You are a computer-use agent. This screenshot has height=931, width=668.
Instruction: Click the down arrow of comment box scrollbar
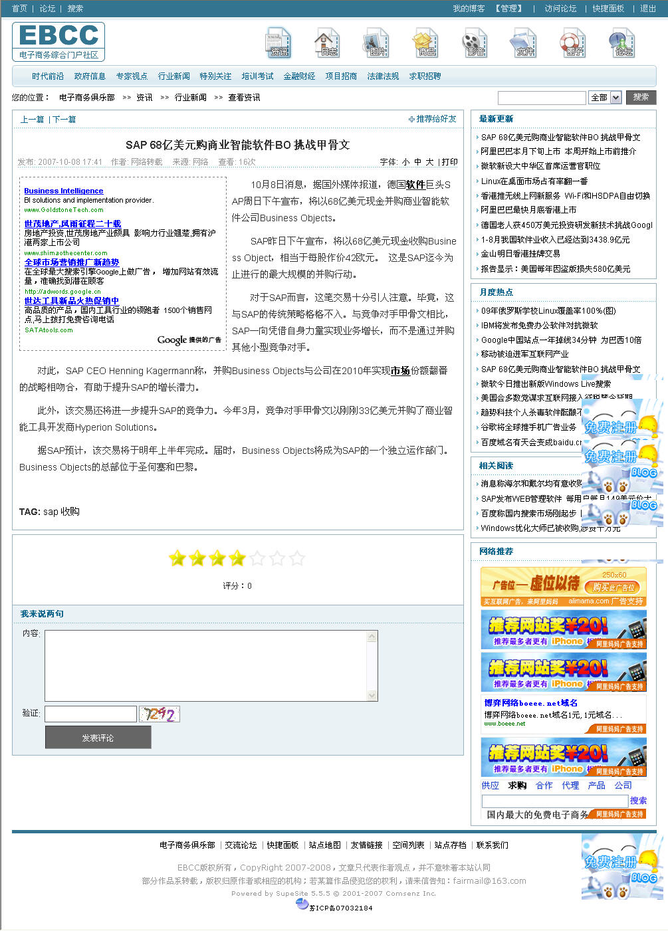pos(372,695)
